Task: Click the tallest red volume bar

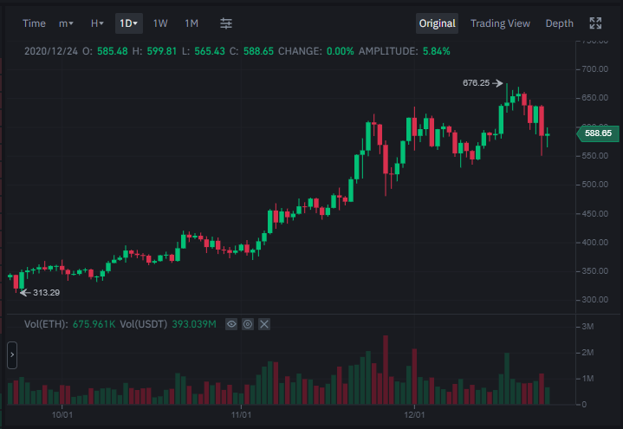Action: tap(386, 370)
